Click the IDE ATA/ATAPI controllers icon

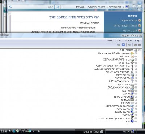(x=132, y=60)
